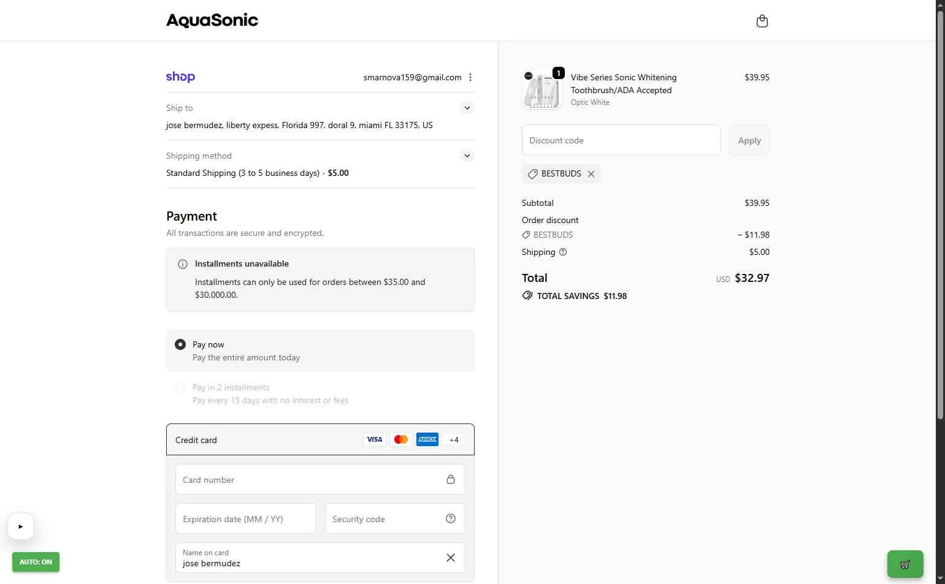Image resolution: width=945 pixels, height=584 pixels.
Task: Click the Shipping help question mark icon
Action: [563, 252]
